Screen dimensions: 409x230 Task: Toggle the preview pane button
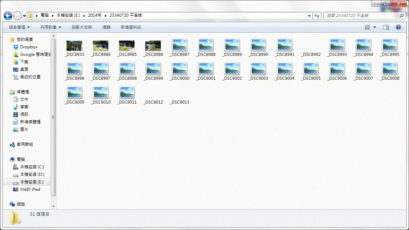(x=386, y=27)
